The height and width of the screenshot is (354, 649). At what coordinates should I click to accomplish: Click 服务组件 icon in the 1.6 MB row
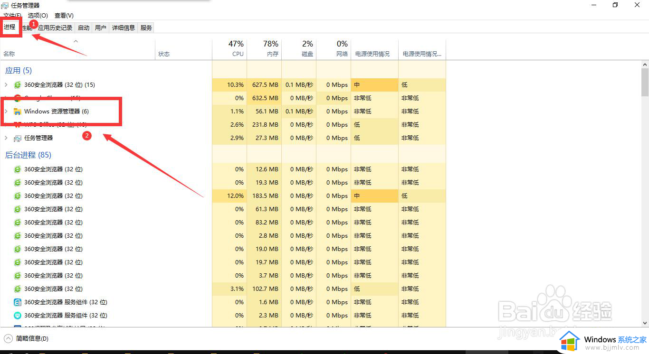18,302
